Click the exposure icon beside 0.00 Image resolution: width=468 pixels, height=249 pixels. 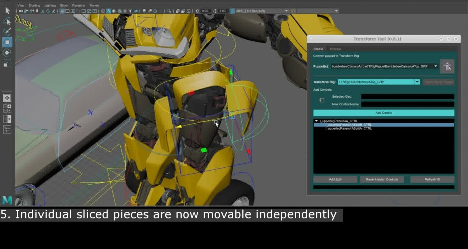(197, 11)
